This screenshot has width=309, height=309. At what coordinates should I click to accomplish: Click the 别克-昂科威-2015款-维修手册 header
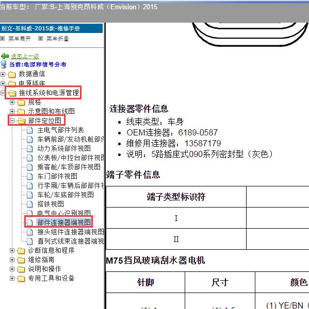point(51,28)
